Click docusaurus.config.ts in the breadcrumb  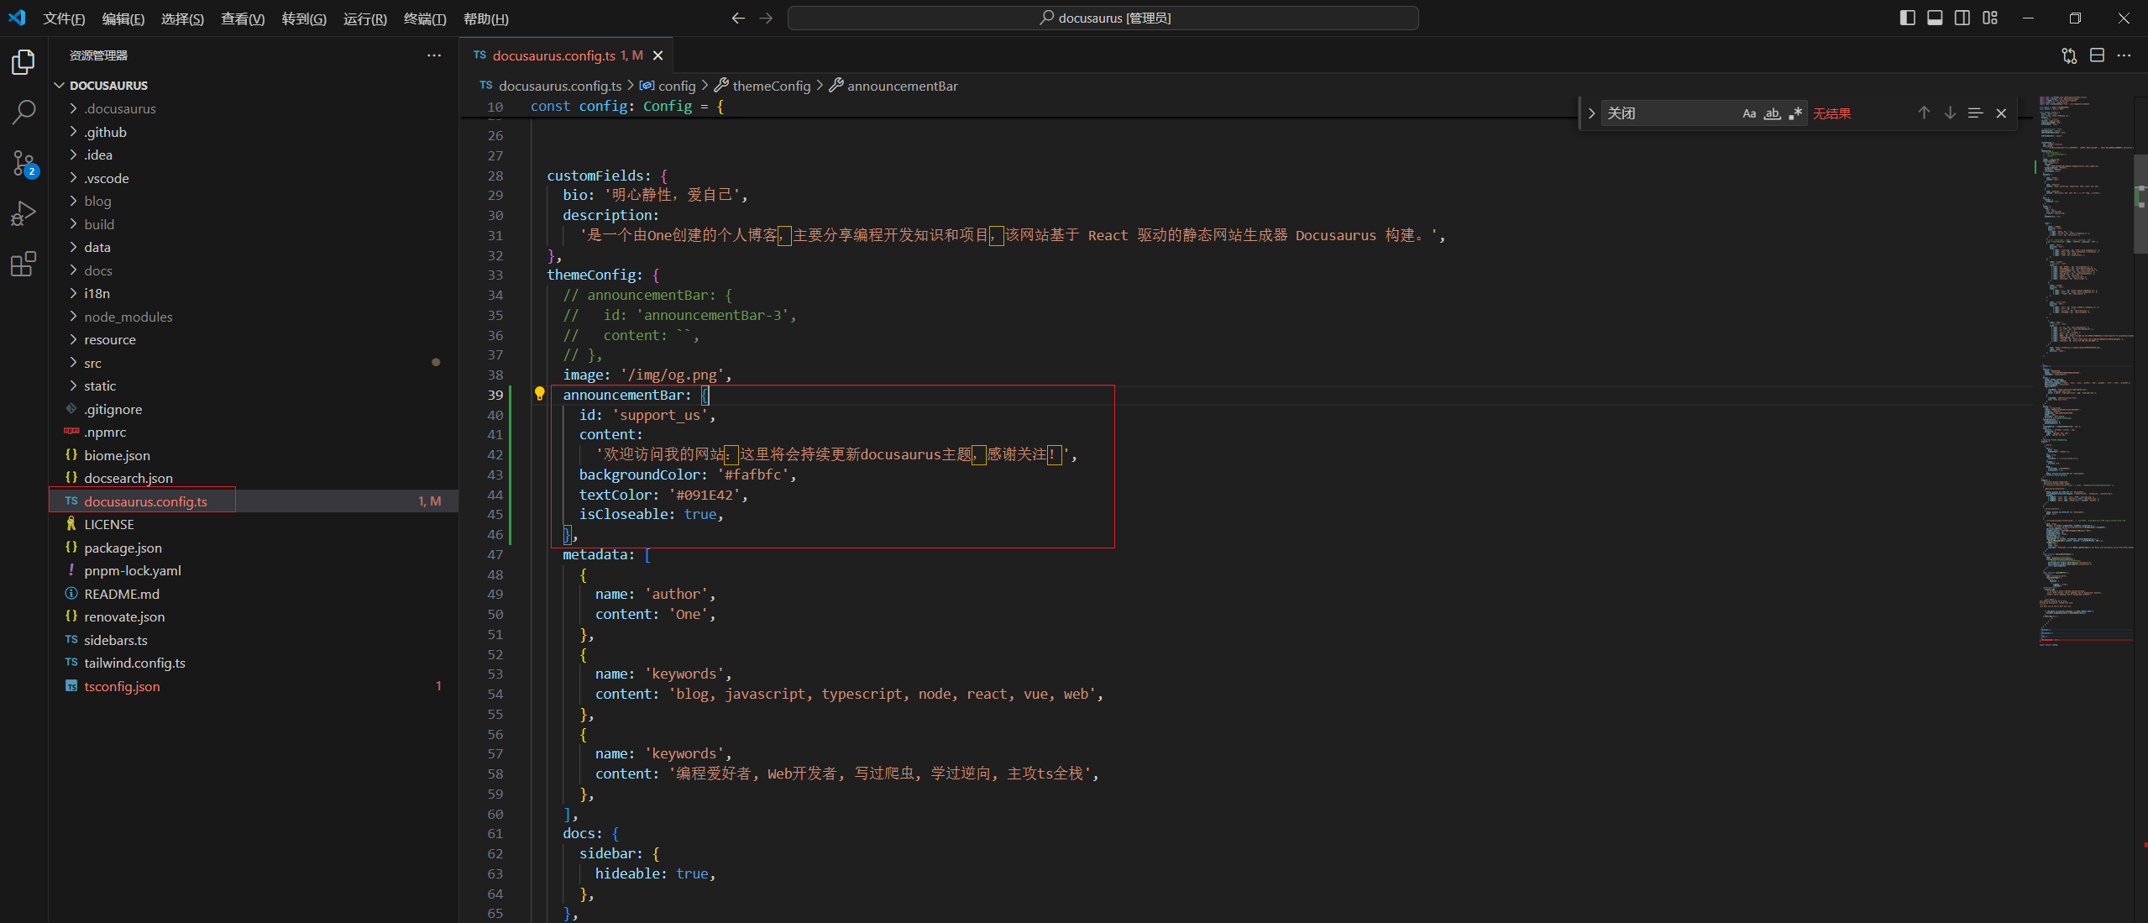point(559,86)
